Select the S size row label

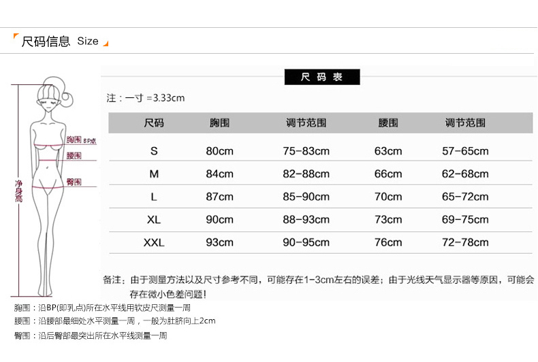(x=154, y=151)
